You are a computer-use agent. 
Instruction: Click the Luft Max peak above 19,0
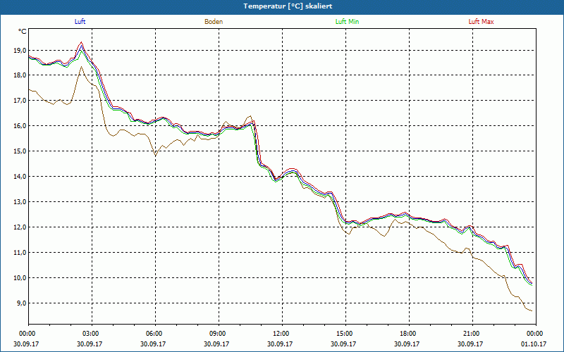(x=81, y=42)
